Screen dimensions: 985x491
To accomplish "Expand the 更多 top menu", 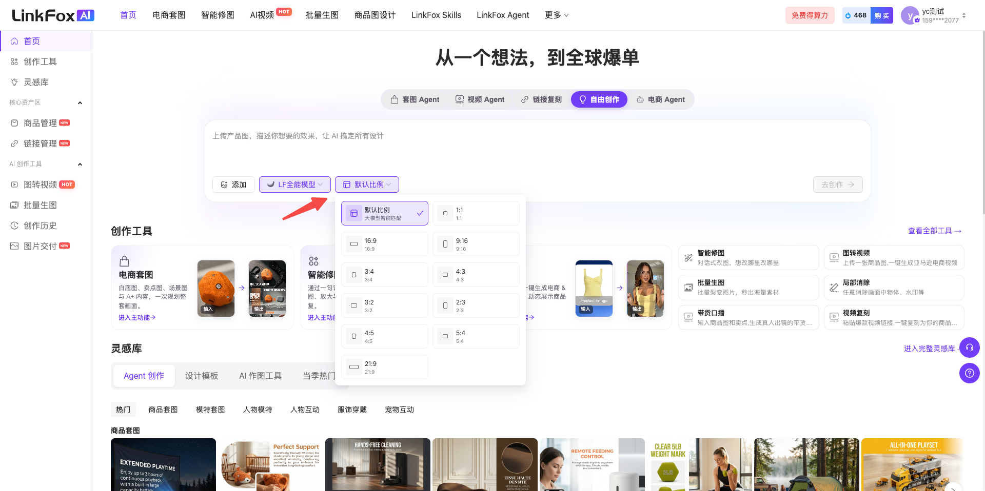I will (x=557, y=15).
